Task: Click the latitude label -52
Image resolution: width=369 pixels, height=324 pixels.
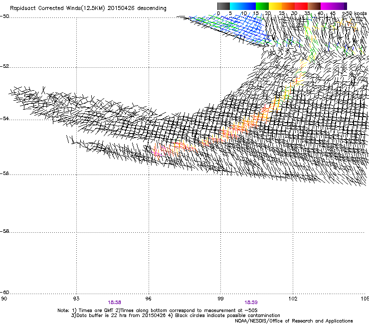Action: (4, 66)
